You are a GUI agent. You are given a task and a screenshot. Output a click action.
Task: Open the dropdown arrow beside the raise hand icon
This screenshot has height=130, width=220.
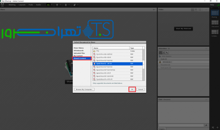click(78, 5)
